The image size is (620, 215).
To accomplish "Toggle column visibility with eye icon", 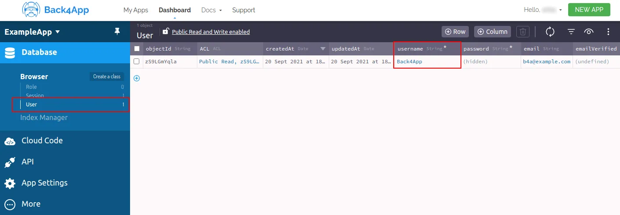I will coord(589,32).
